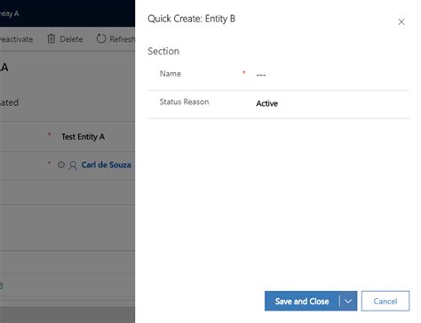
Task: Click the person icon beside Carl de Souza
Action: pyautogui.click(x=73, y=166)
